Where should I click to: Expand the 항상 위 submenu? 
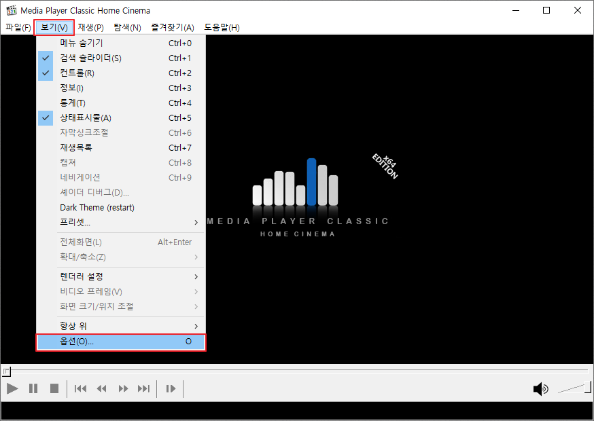121,326
